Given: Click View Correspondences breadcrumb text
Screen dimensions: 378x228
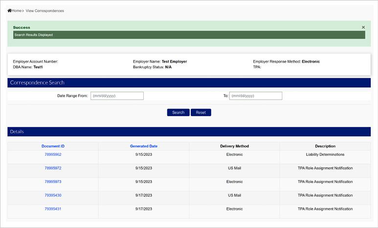Looking at the screenshot, I should (45, 11).
